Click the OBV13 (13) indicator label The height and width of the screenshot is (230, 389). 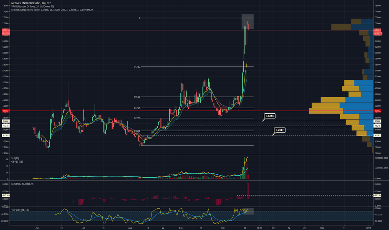[x=17, y=161]
